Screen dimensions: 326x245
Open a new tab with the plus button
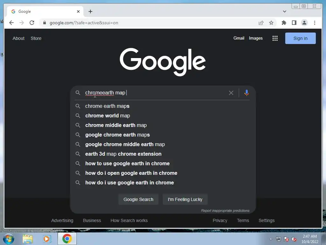pos(90,11)
